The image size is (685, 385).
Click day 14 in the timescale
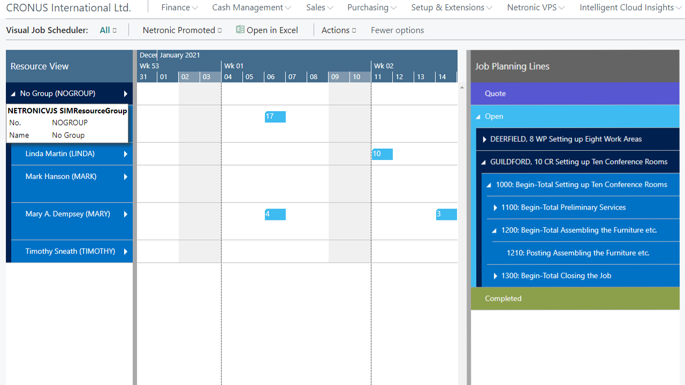(446, 76)
